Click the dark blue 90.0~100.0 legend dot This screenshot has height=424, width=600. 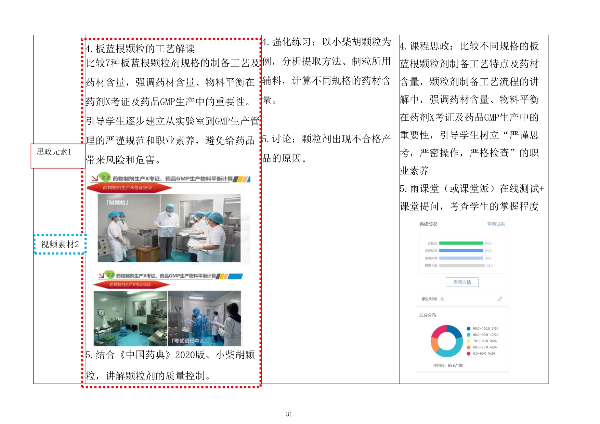(468, 329)
